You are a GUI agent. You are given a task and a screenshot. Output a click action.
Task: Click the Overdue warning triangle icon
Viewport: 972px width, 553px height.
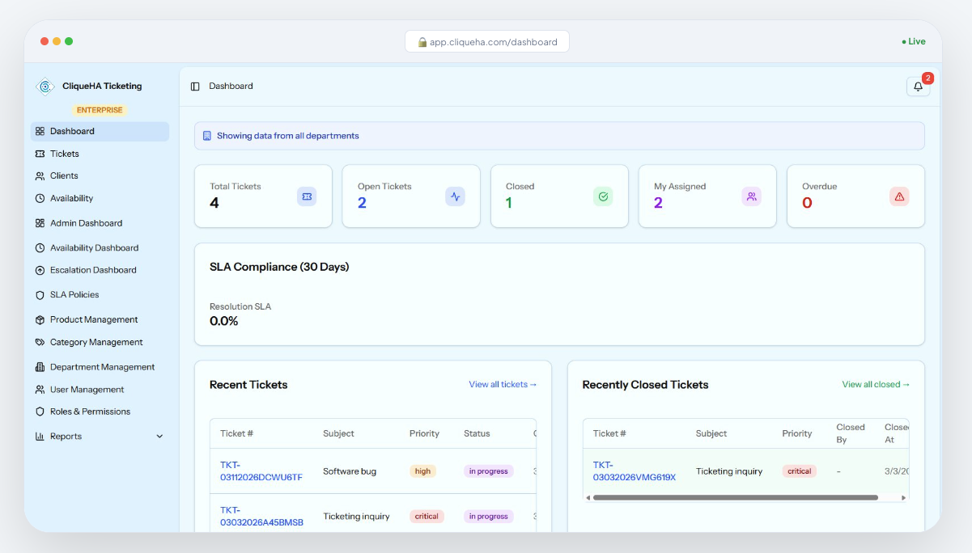tap(899, 196)
